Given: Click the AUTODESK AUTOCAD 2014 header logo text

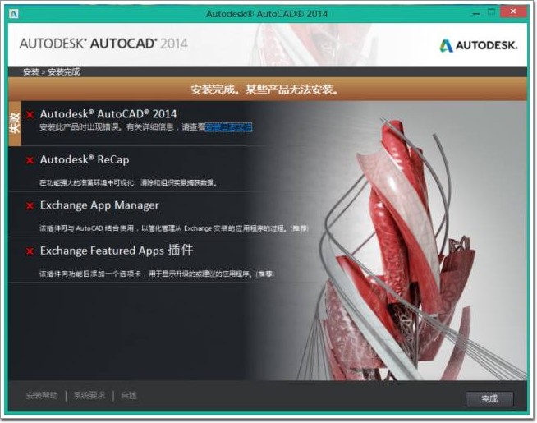Looking at the screenshot, I should 103,44.
